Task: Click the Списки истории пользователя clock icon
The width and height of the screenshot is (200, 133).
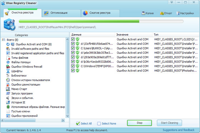Action: (8, 80)
